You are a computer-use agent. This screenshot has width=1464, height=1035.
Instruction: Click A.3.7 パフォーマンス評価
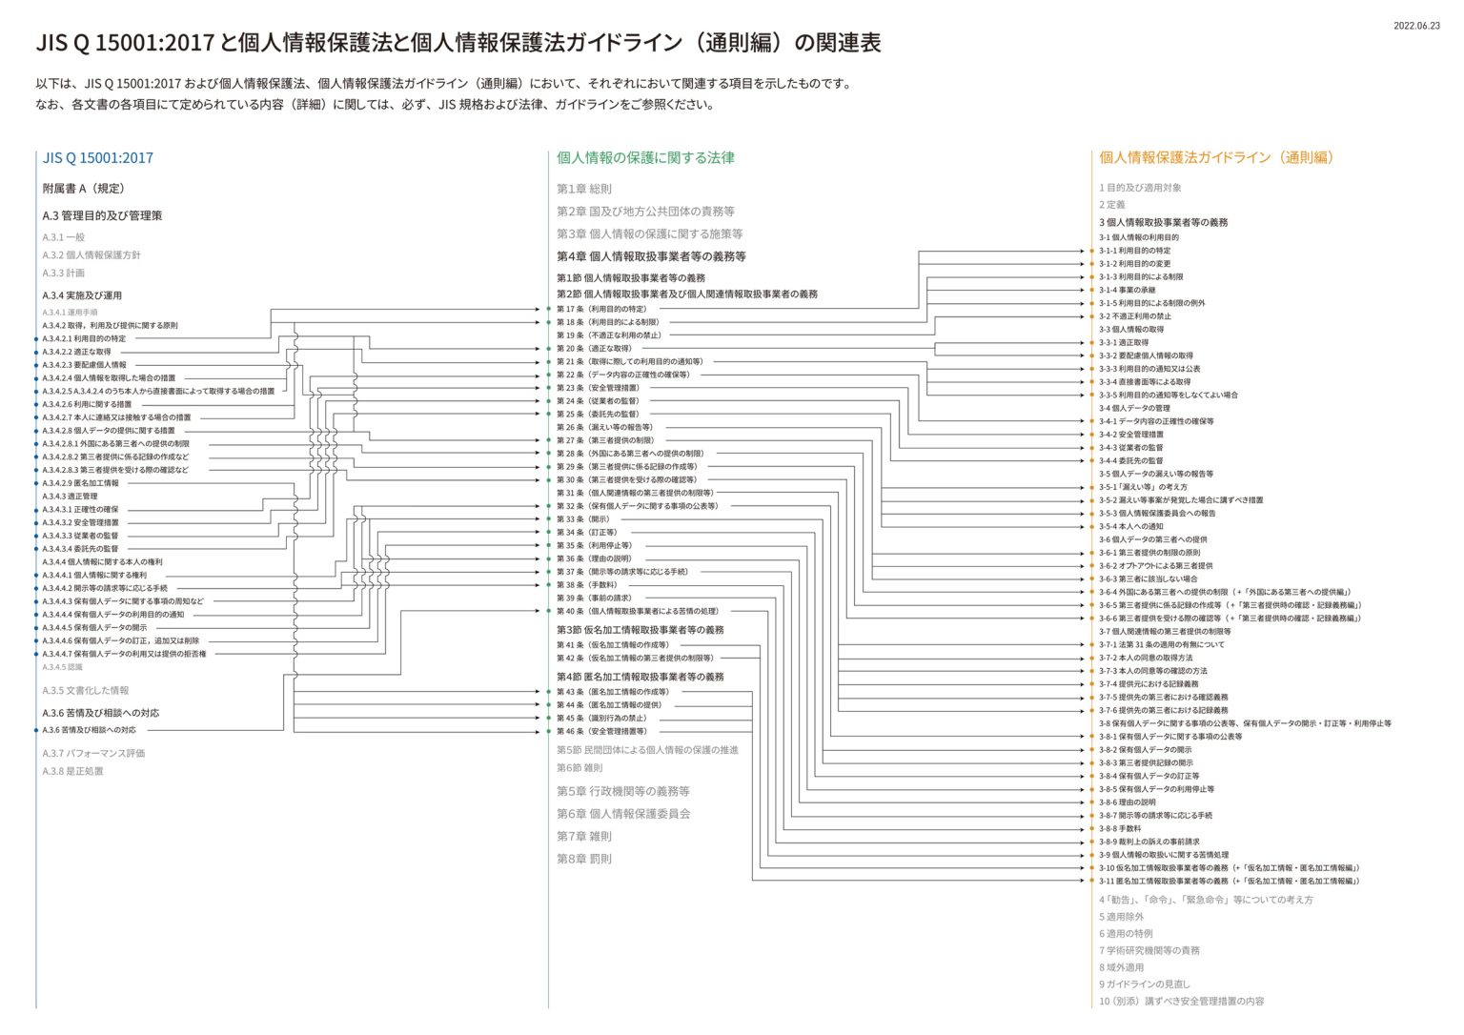93,754
